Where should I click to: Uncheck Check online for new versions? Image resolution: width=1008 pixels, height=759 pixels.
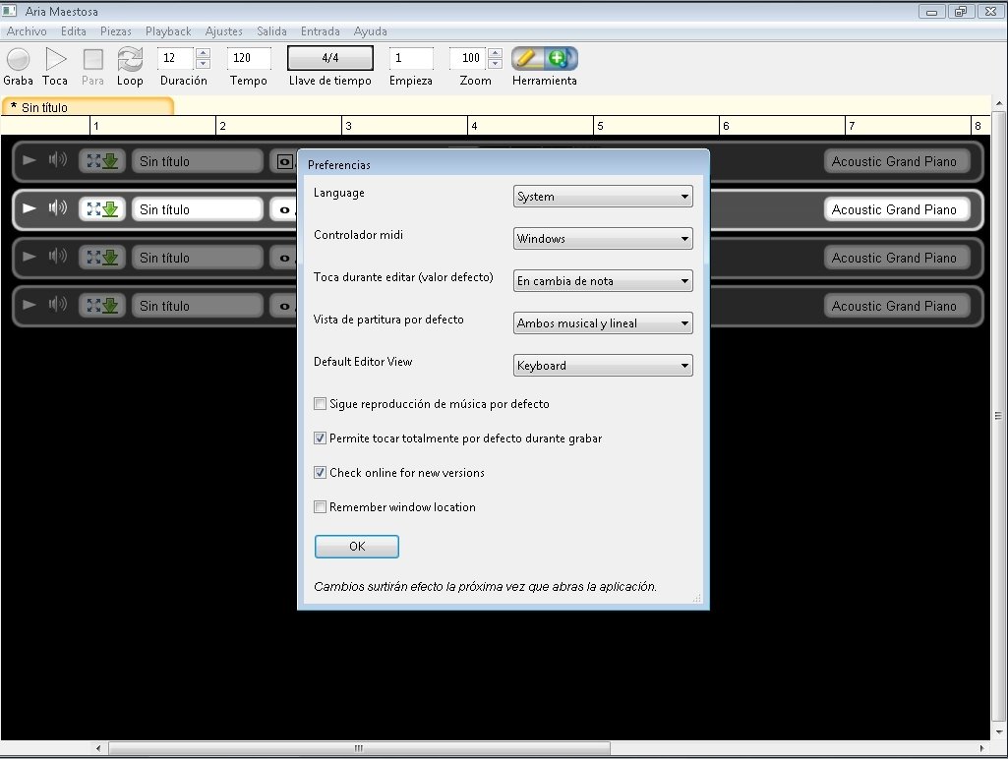320,472
